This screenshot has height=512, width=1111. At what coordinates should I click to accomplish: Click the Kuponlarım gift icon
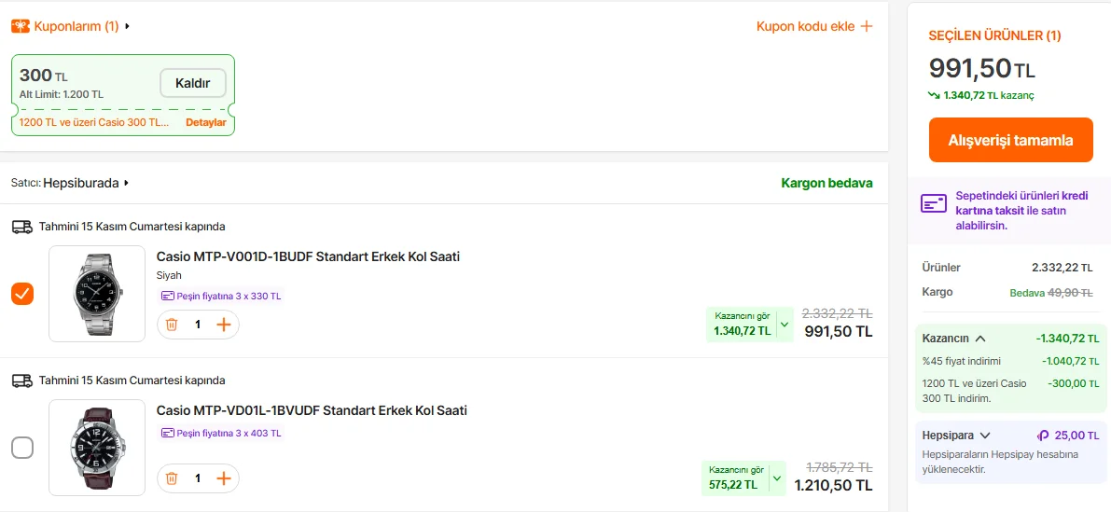[x=20, y=26]
